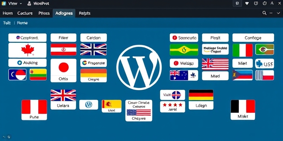This screenshot has width=283, height=141.
Task: Expand the View dropdown arrow
Action: 21,4
